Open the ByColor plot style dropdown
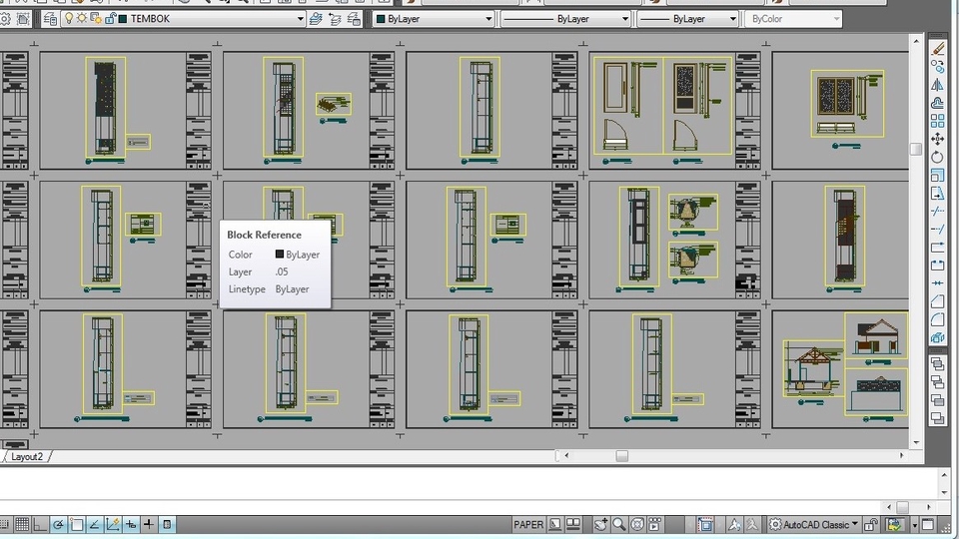Screen dimensions: 959x539 (x=837, y=19)
